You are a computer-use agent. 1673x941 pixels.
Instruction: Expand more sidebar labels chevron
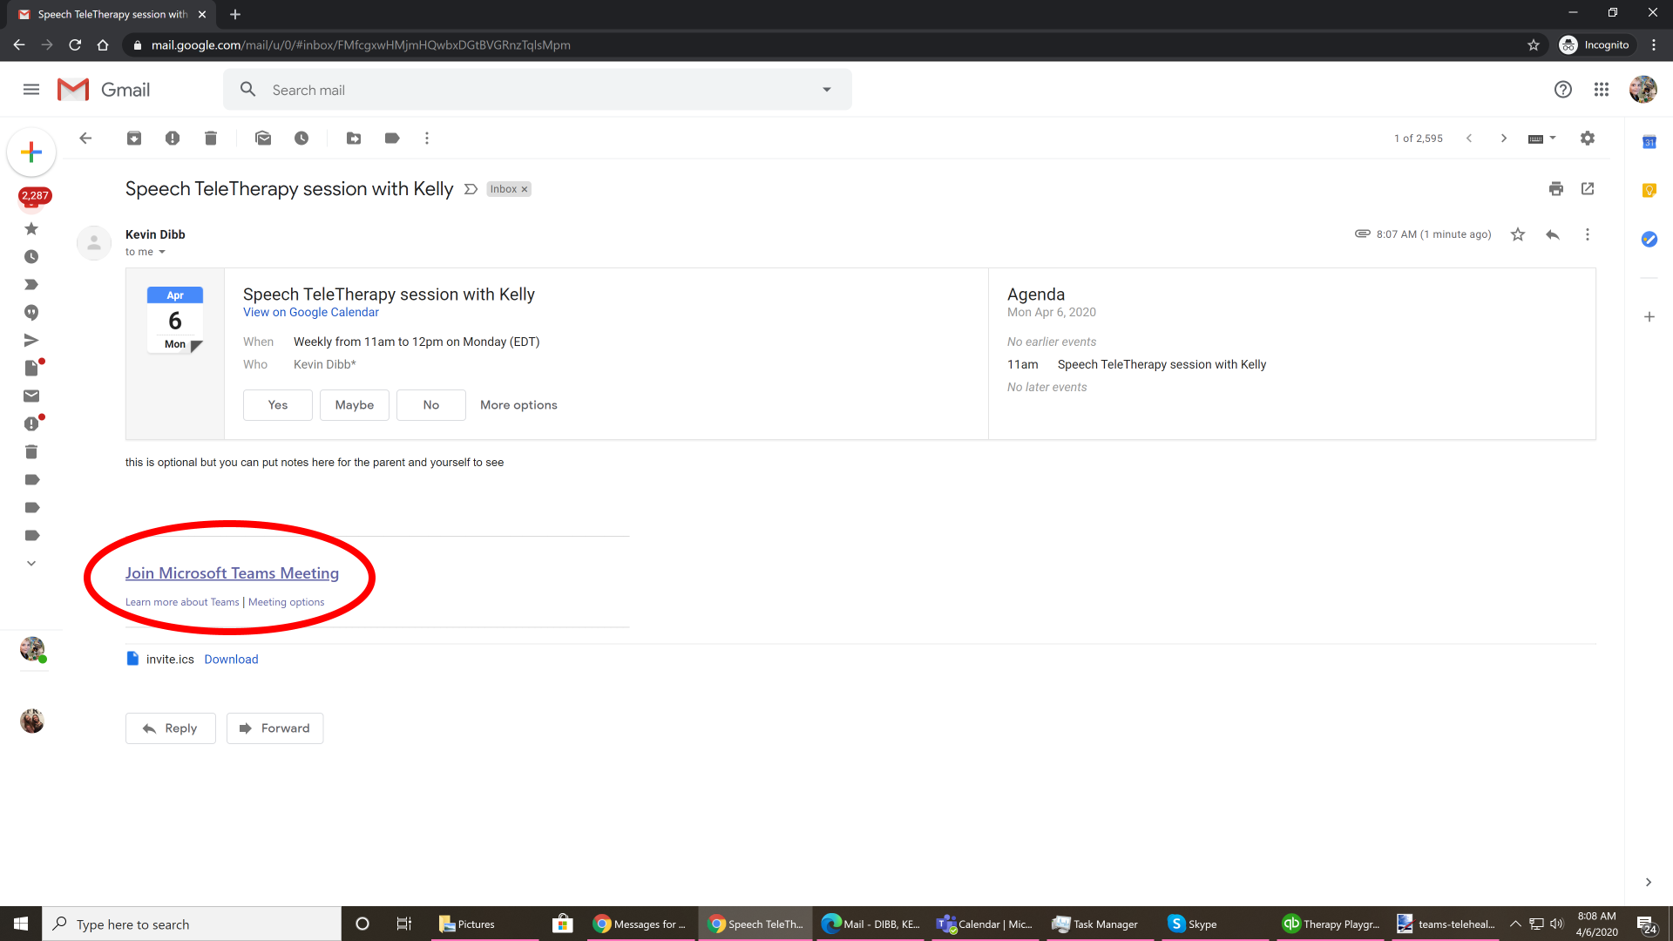(31, 563)
